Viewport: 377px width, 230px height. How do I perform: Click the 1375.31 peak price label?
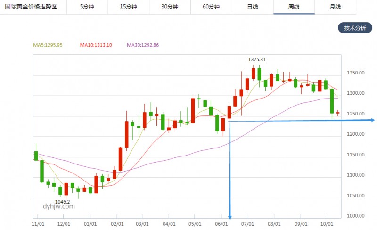coord(257,59)
